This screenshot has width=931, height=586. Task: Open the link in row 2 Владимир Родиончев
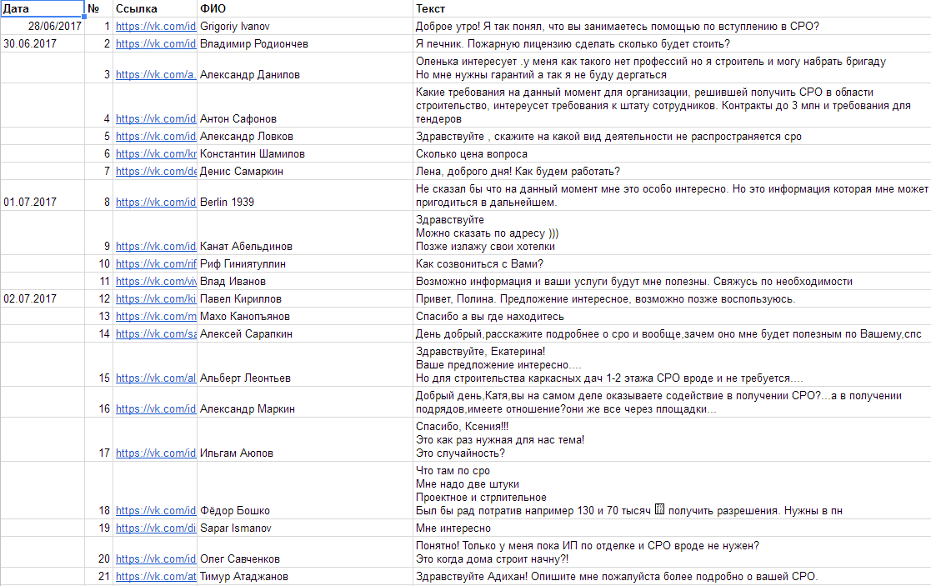click(156, 44)
